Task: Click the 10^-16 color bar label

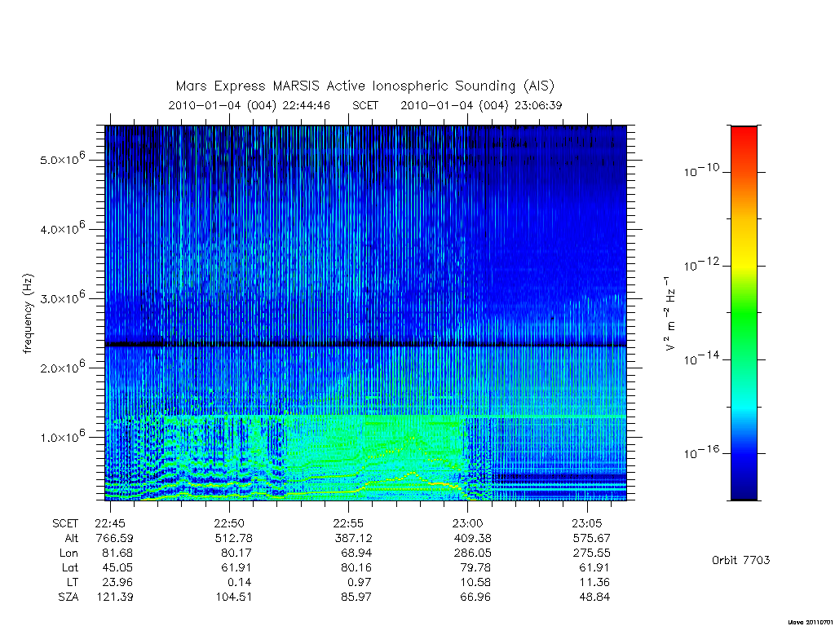Action: point(701,452)
